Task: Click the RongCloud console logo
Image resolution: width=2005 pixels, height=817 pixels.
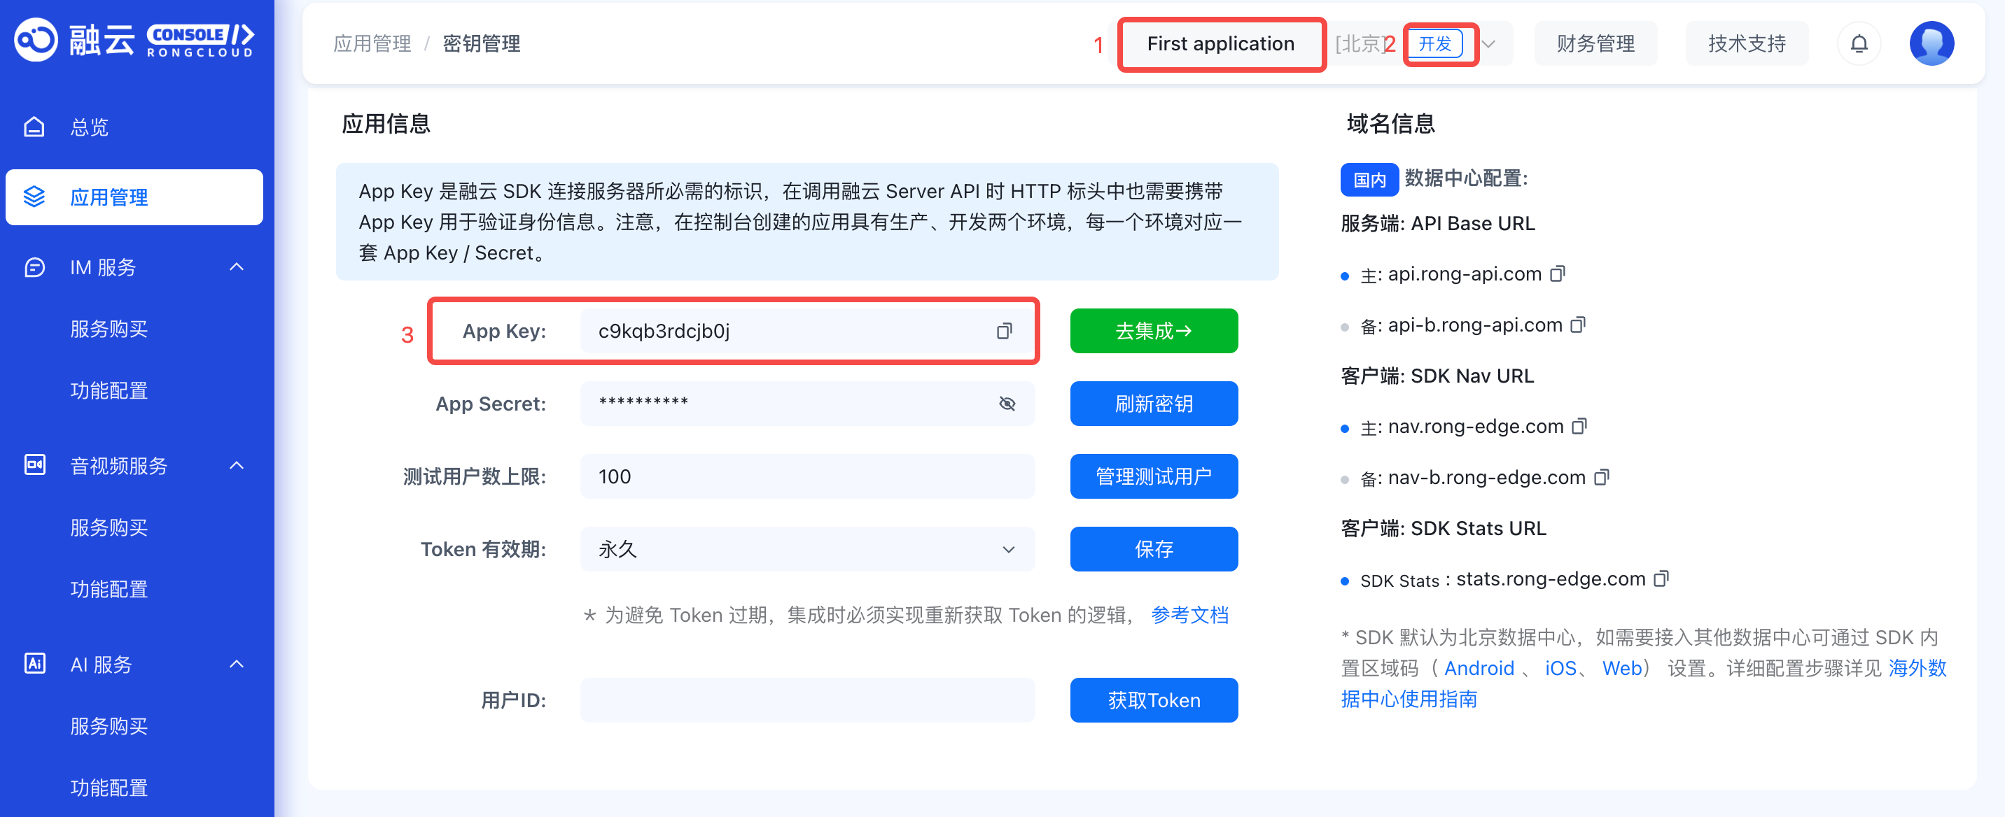Action: coord(134,39)
